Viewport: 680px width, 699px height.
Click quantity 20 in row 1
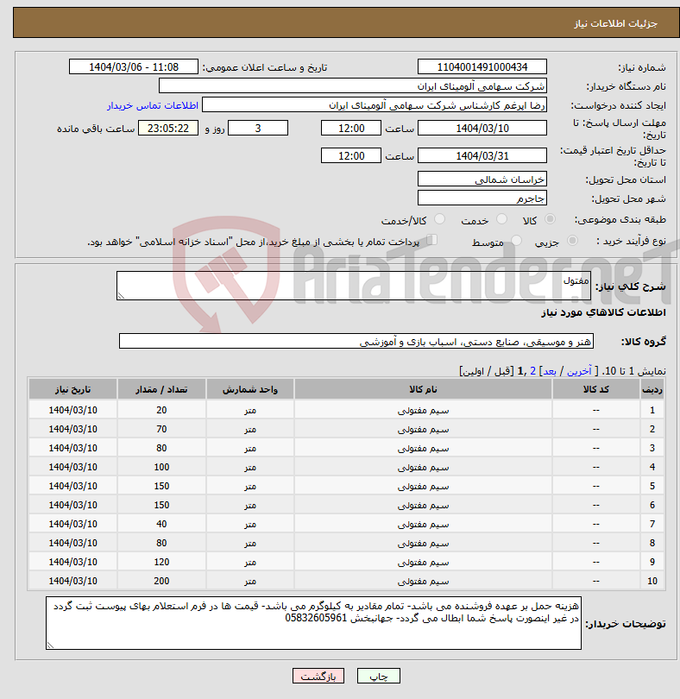point(161,410)
